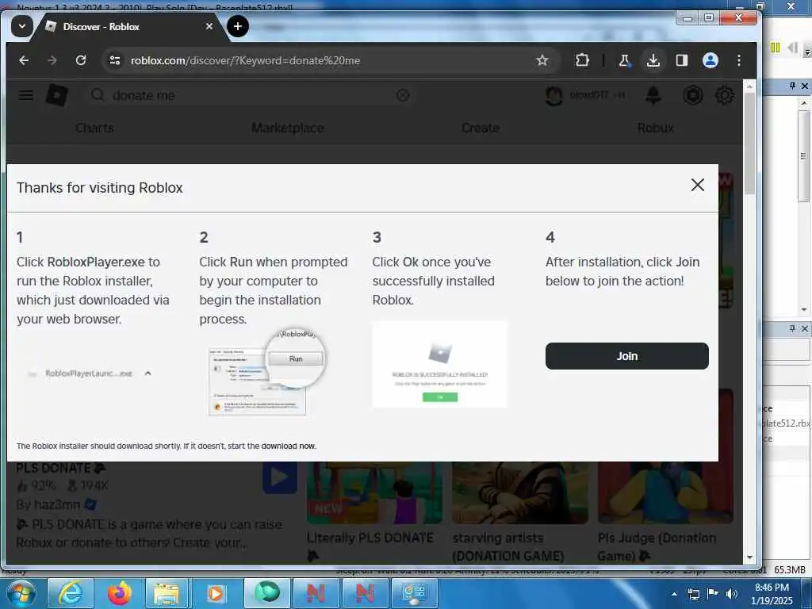Click the 'download now' link

click(x=288, y=446)
